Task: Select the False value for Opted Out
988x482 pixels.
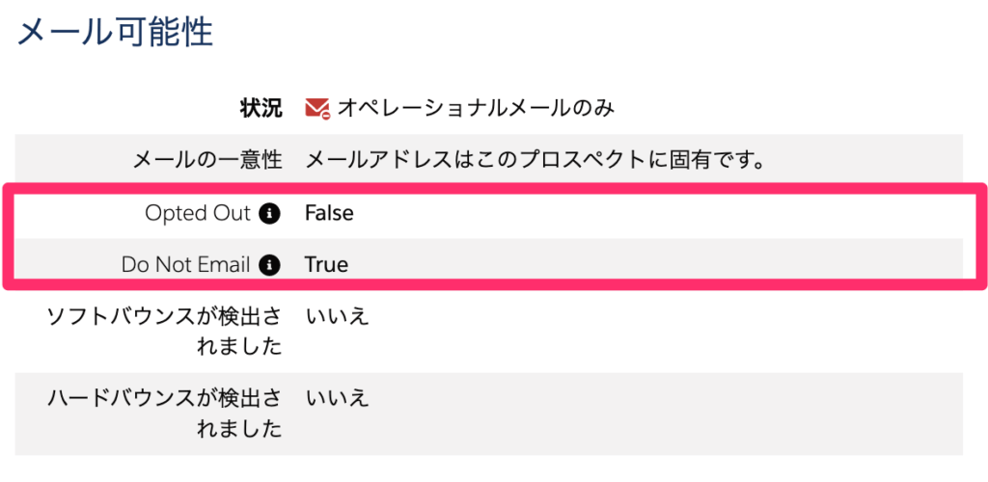Action: [329, 213]
